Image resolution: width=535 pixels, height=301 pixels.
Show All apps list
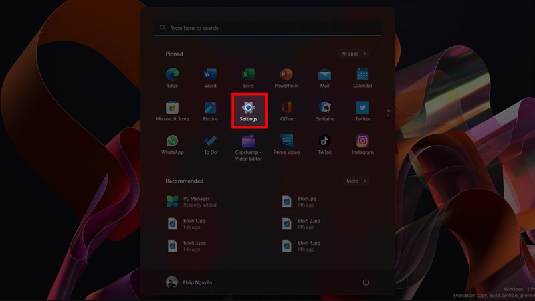(x=354, y=54)
